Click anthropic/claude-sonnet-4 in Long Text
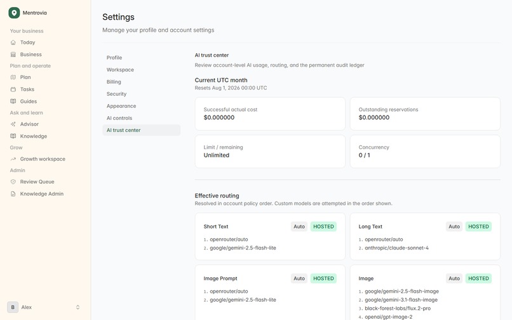512x320 pixels. click(x=397, y=248)
